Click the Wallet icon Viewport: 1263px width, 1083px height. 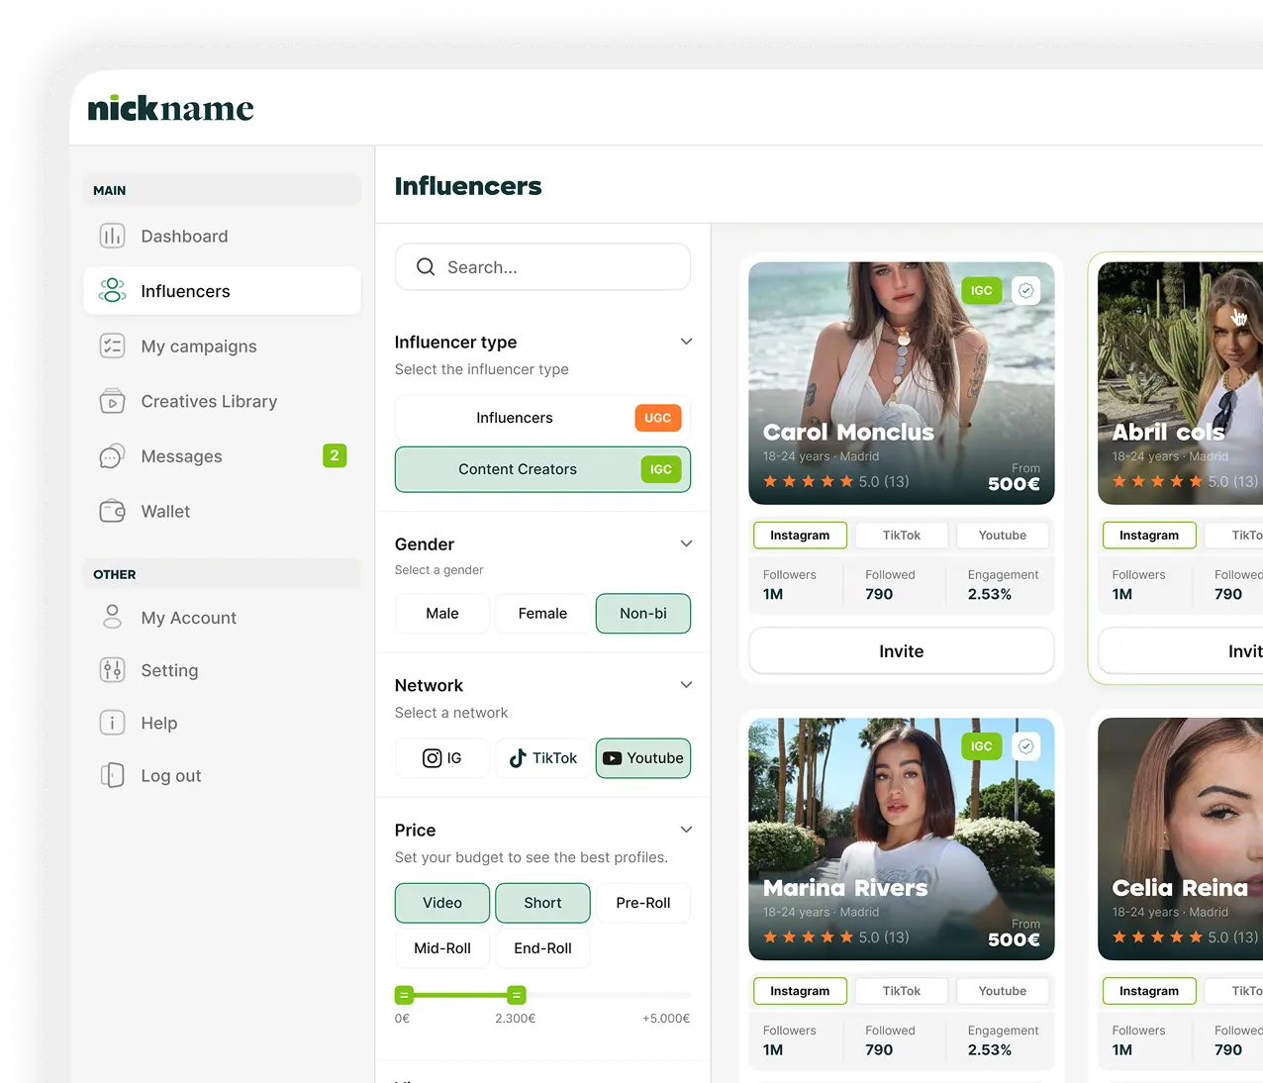[x=113, y=511]
